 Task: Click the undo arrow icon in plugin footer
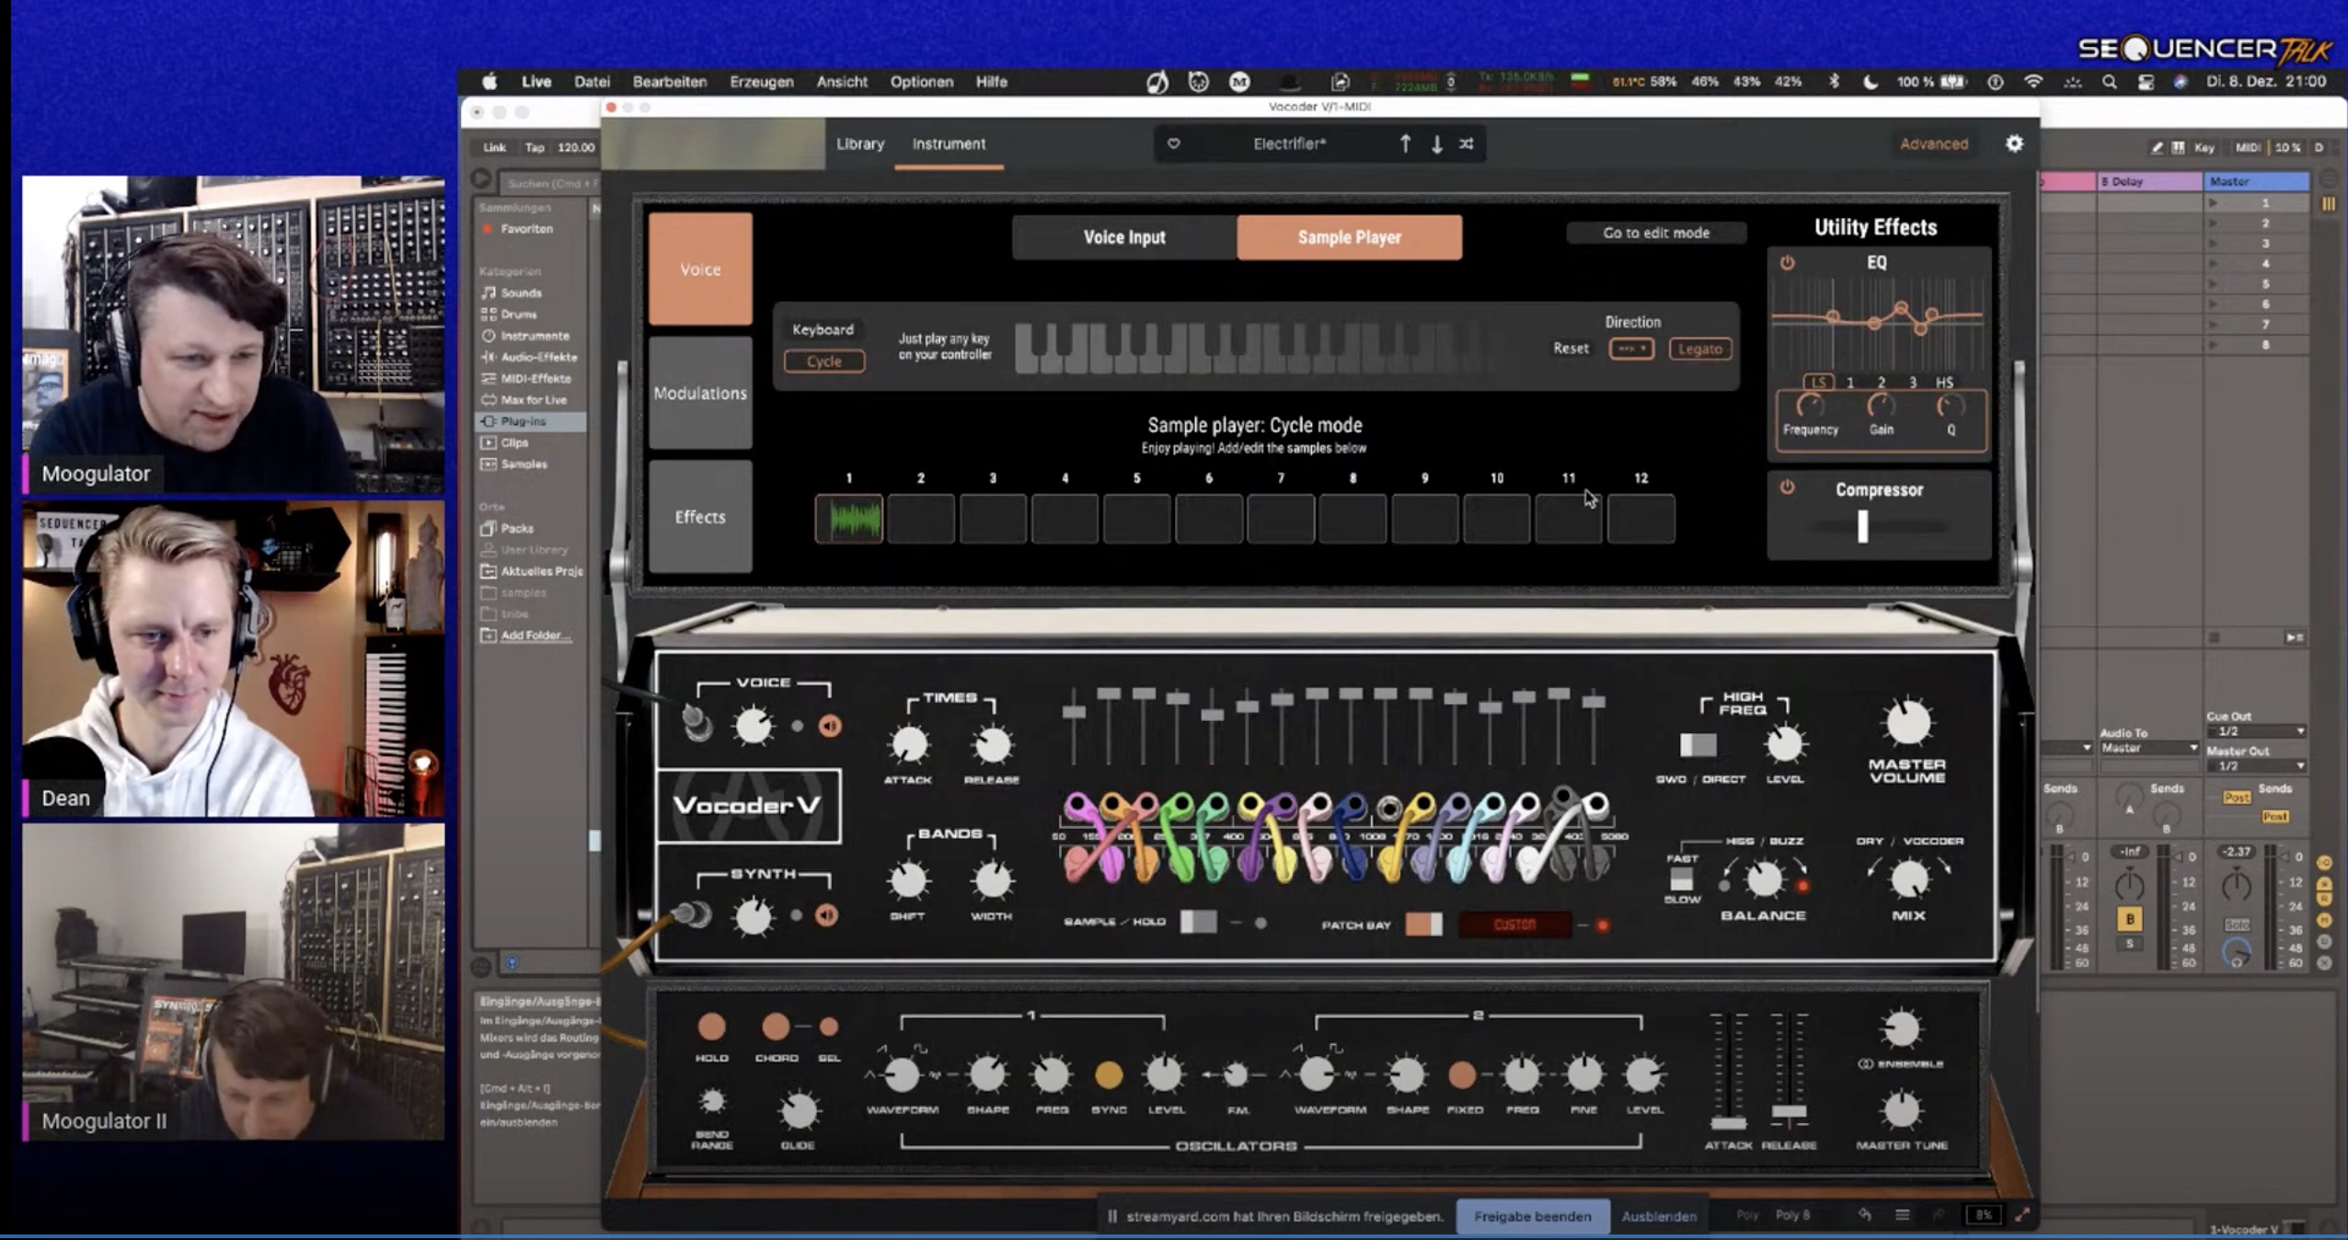coord(1864,1215)
